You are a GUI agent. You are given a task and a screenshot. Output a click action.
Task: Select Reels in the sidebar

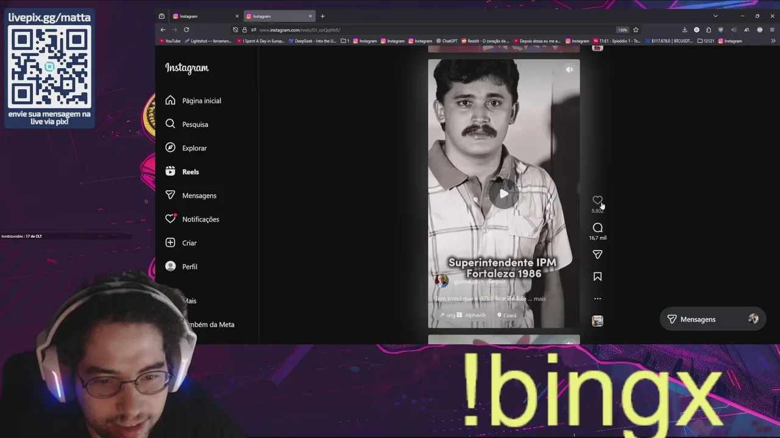182,172
